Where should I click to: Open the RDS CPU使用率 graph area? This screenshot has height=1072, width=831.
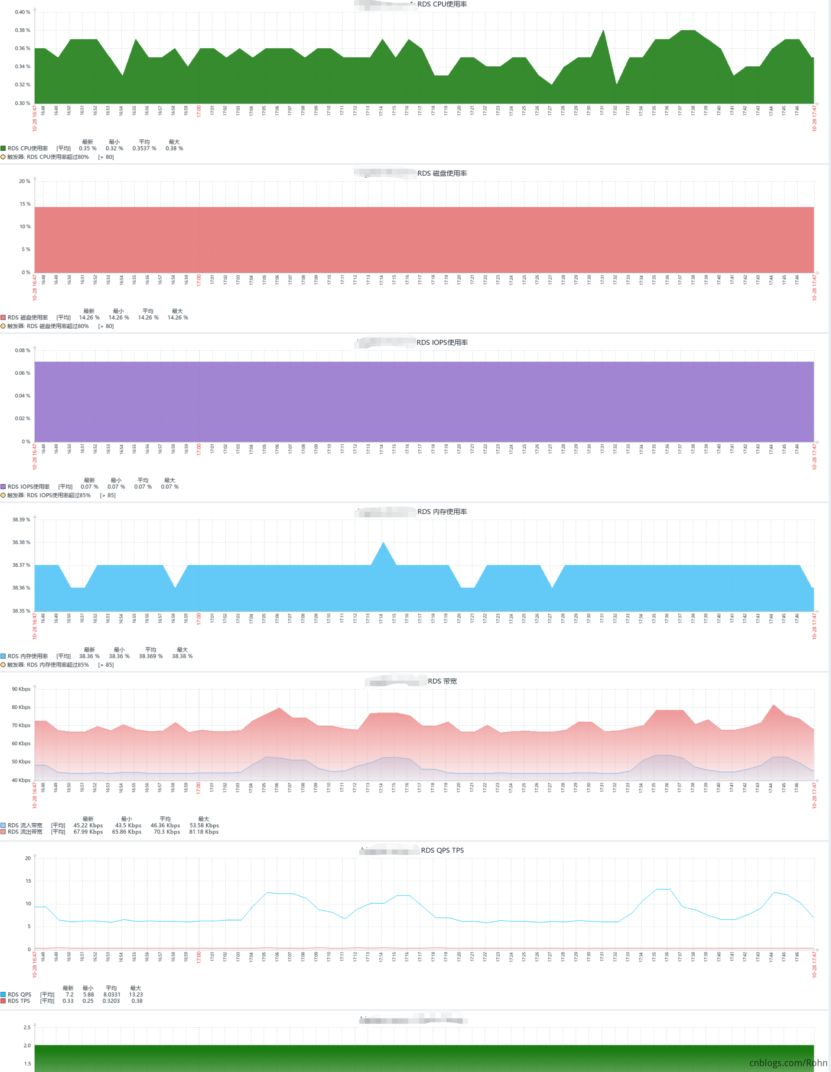pos(424,57)
